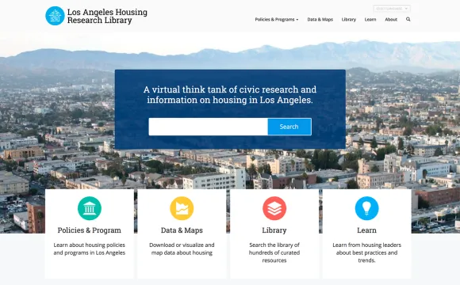
Task: Open Data & Maps in the navigation bar
Action: [x=320, y=20]
